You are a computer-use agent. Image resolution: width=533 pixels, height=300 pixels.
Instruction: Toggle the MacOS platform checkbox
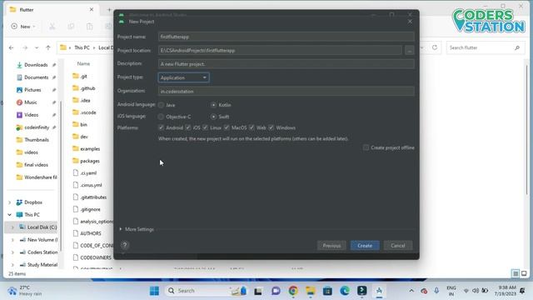click(x=227, y=127)
